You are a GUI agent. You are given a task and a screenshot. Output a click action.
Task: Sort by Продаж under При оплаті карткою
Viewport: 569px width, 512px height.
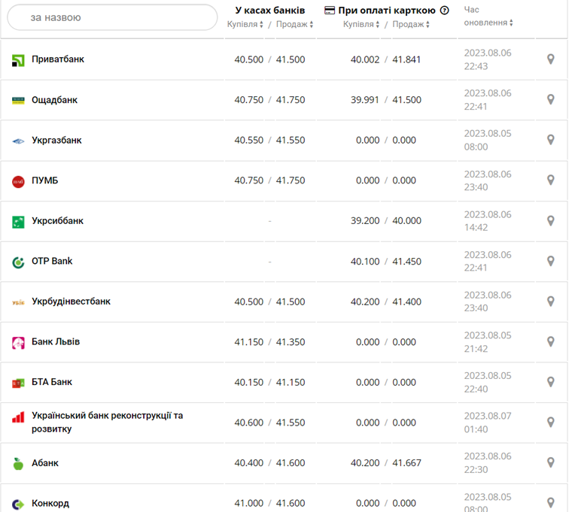coord(411,24)
